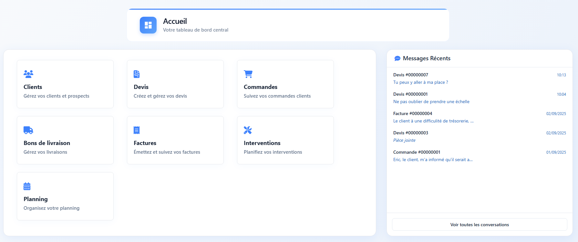Viewport: 578px width, 242px height.
Task: Click the Clients people icon
Action: point(28,74)
